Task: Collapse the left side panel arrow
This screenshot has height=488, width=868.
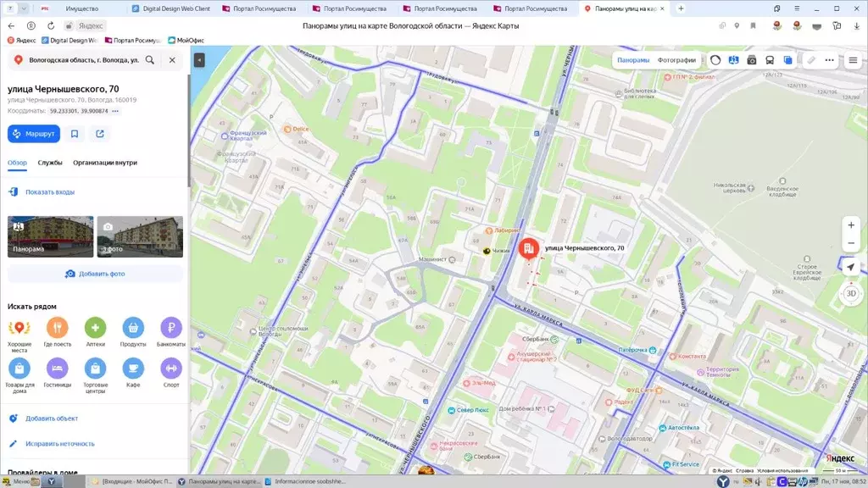Action: click(x=199, y=60)
